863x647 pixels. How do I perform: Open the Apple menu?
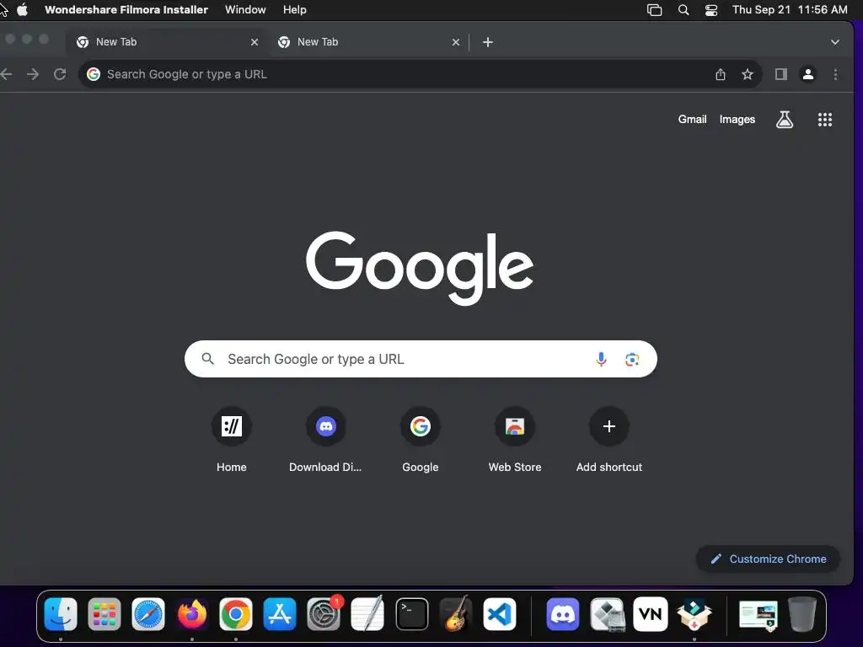click(x=22, y=10)
